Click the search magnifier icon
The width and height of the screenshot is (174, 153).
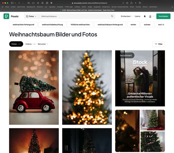pyautogui.click(x=112, y=16)
